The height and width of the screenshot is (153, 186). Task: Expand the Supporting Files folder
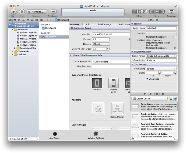pyautogui.click(x=15, y=48)
